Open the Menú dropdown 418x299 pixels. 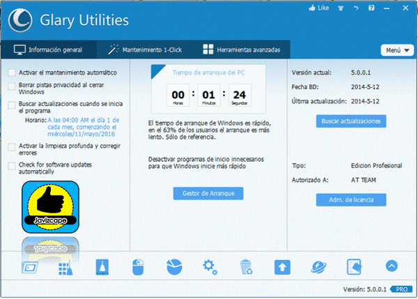point(397,50)
